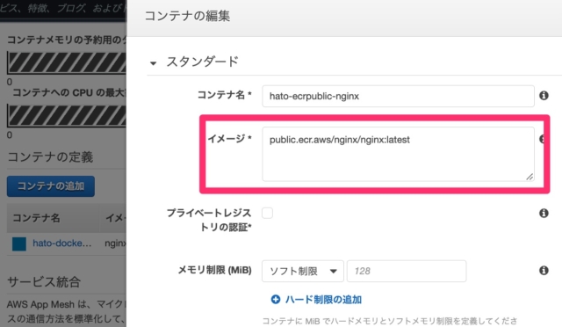Click コンテナ名 input with hato-ecrpublic-nginx
Image resolution: width=562 pixels, height=327 pixels.
tap(398, 96)
